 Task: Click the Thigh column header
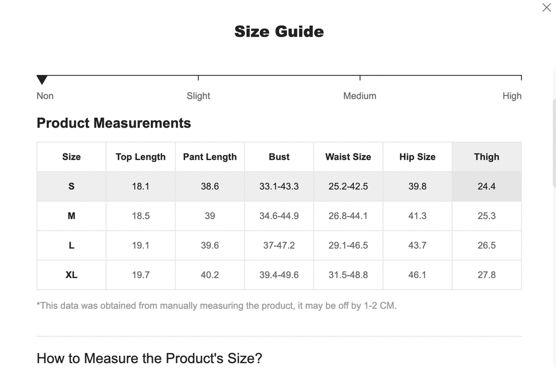(x=486, y=157)
